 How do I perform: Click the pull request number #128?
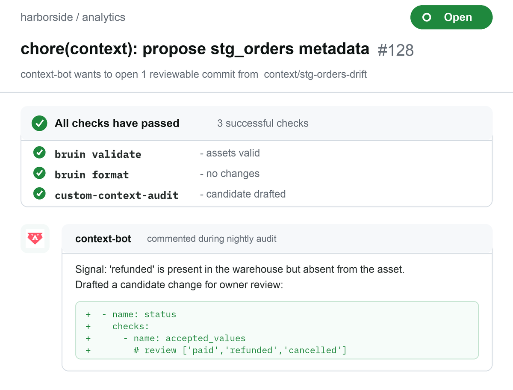tap(396, 50)
